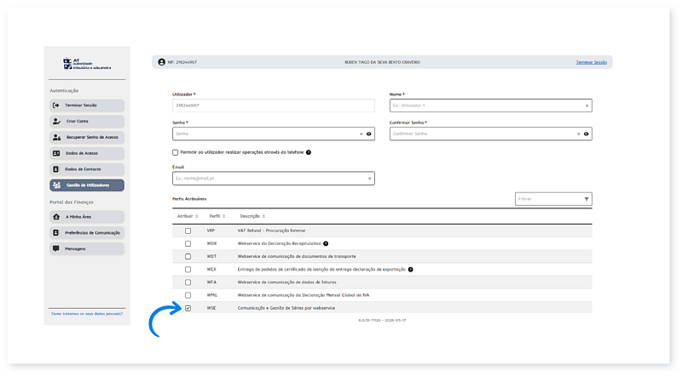Click the filter funnel icon
Viewport: 682px width, 376px height.
tap(587, 199)
